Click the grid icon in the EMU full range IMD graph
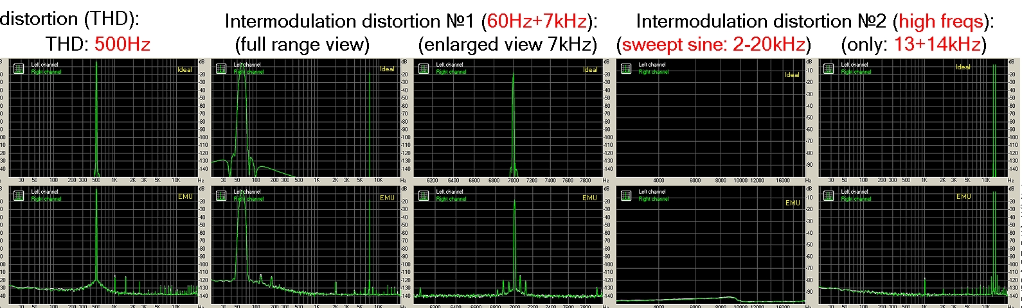1022x308 pixels. 221,195
